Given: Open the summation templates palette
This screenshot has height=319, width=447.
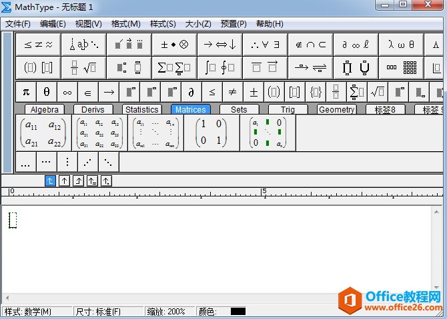Looking at the screenshot, I should [x=175, y=68].
